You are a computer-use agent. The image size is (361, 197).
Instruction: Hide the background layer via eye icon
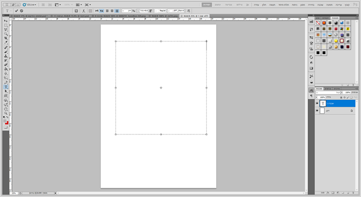coord(317,111)
